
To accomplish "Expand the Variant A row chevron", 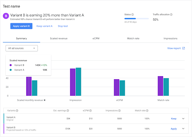I will [x=183, y=119].
